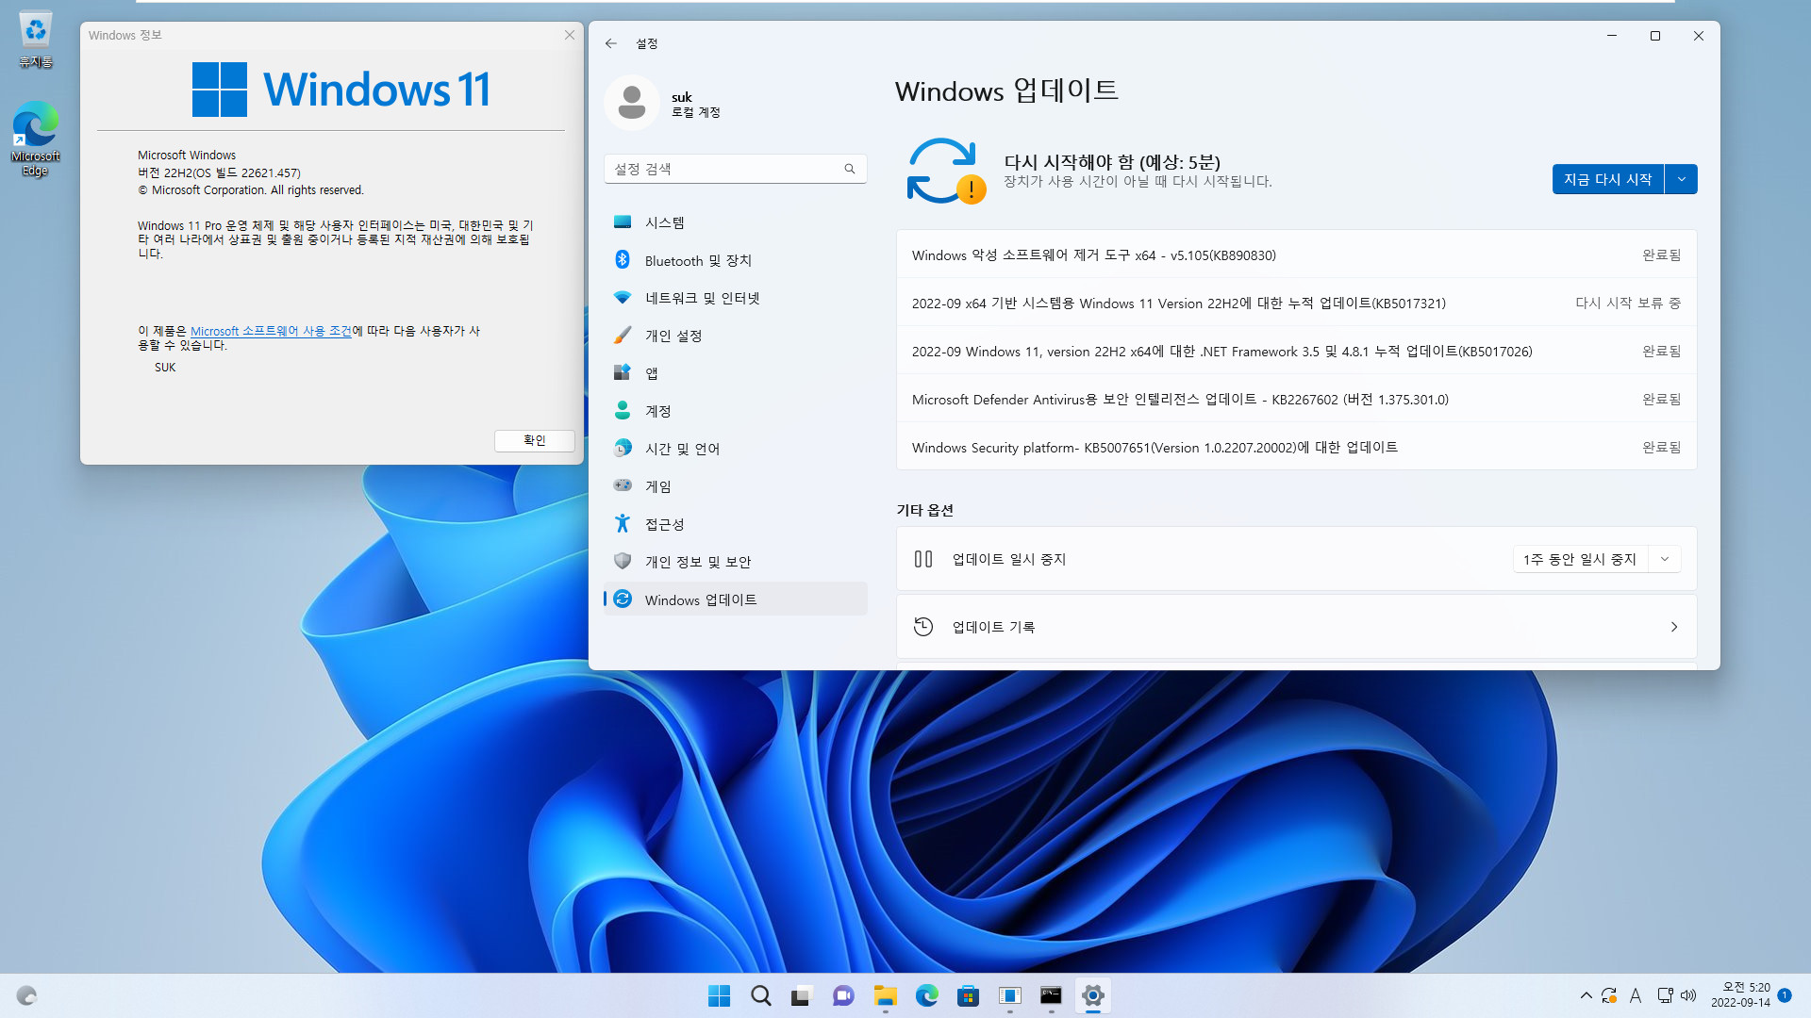Open the 앱 settings category
The width and height of the screenshot is (1811, 1018).
[735, 373]
